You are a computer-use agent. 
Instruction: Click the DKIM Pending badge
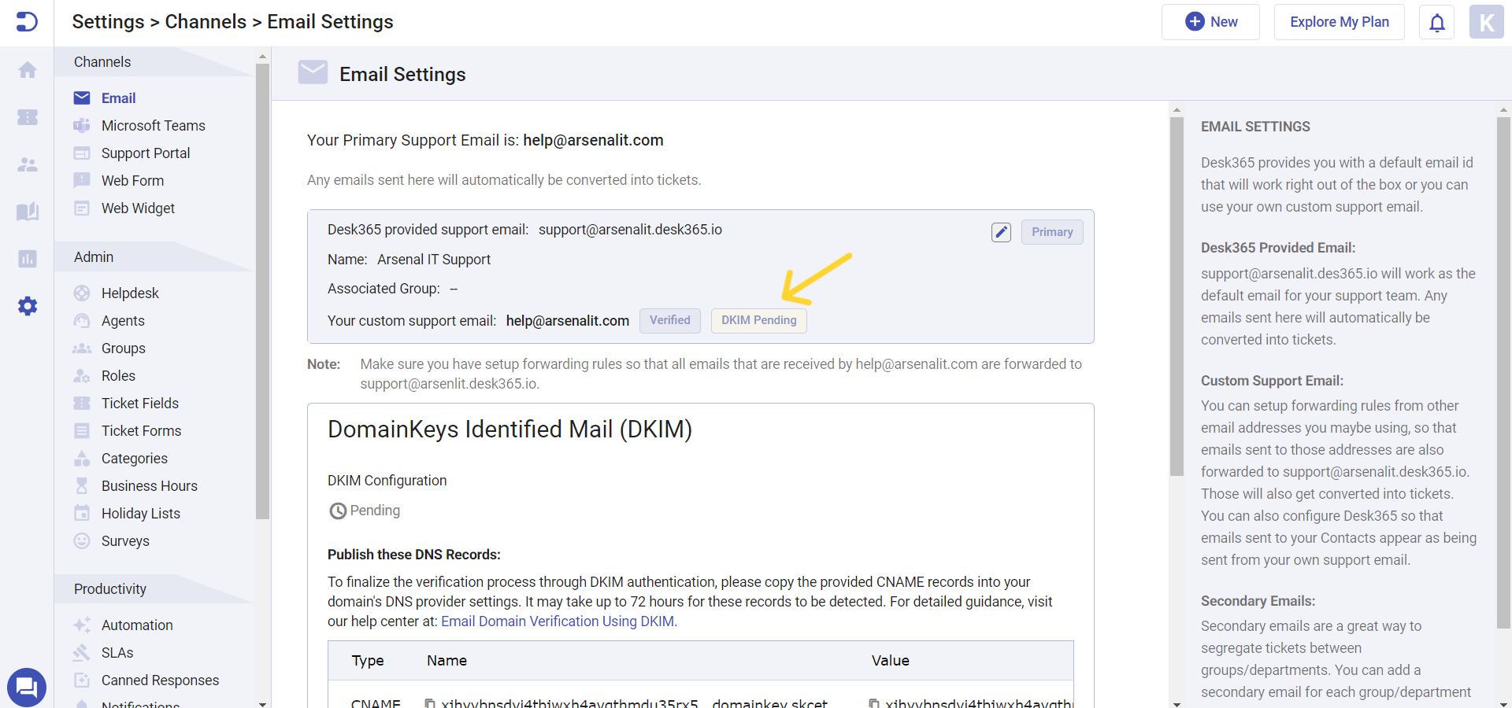(x=758, y=320)
